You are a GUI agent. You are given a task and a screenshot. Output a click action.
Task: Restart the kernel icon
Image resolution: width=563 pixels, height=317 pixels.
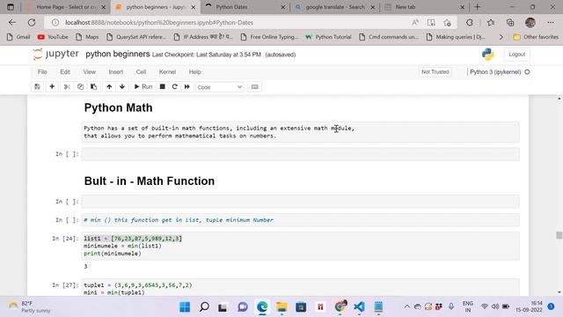coord(175,87)
